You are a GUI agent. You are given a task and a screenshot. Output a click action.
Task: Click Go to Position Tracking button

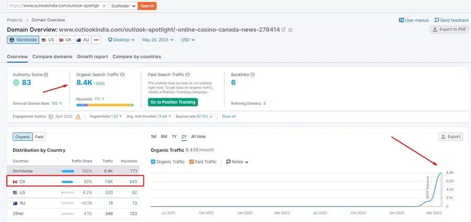(x=173, y=102)
